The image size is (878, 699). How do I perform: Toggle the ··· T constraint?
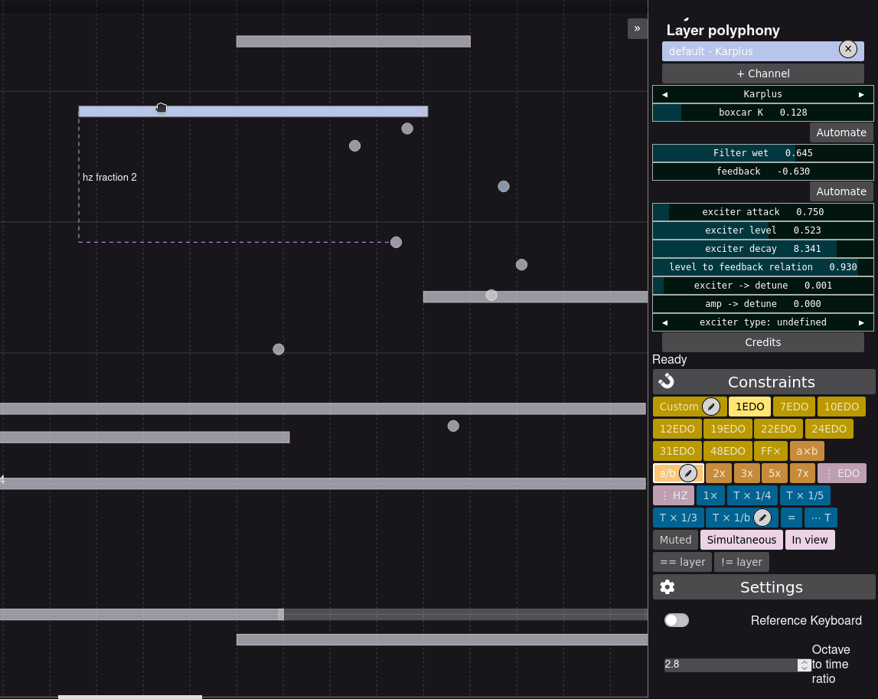pos(821,518)
